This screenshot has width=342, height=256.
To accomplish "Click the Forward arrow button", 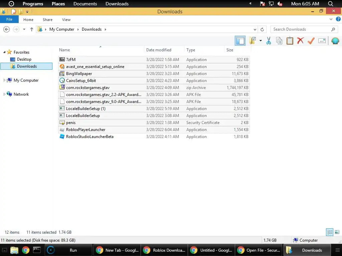I will click(16, 29).
